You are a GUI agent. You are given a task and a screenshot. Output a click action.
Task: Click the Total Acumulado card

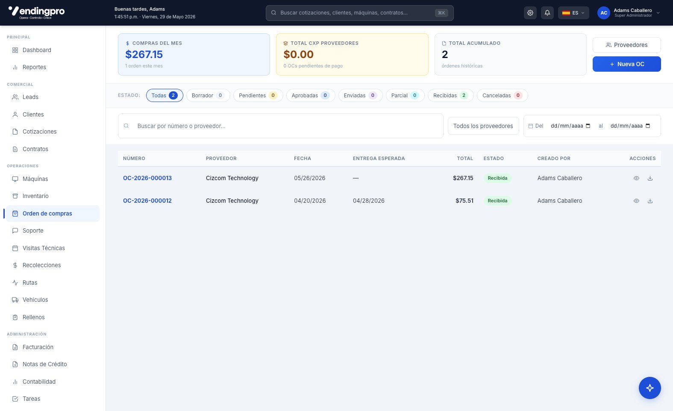[x=511, y=55]
